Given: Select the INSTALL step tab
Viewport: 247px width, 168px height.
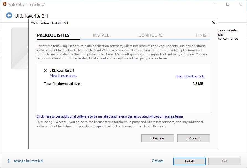Looking at the screenshot, I should click(x=101, y=35).
